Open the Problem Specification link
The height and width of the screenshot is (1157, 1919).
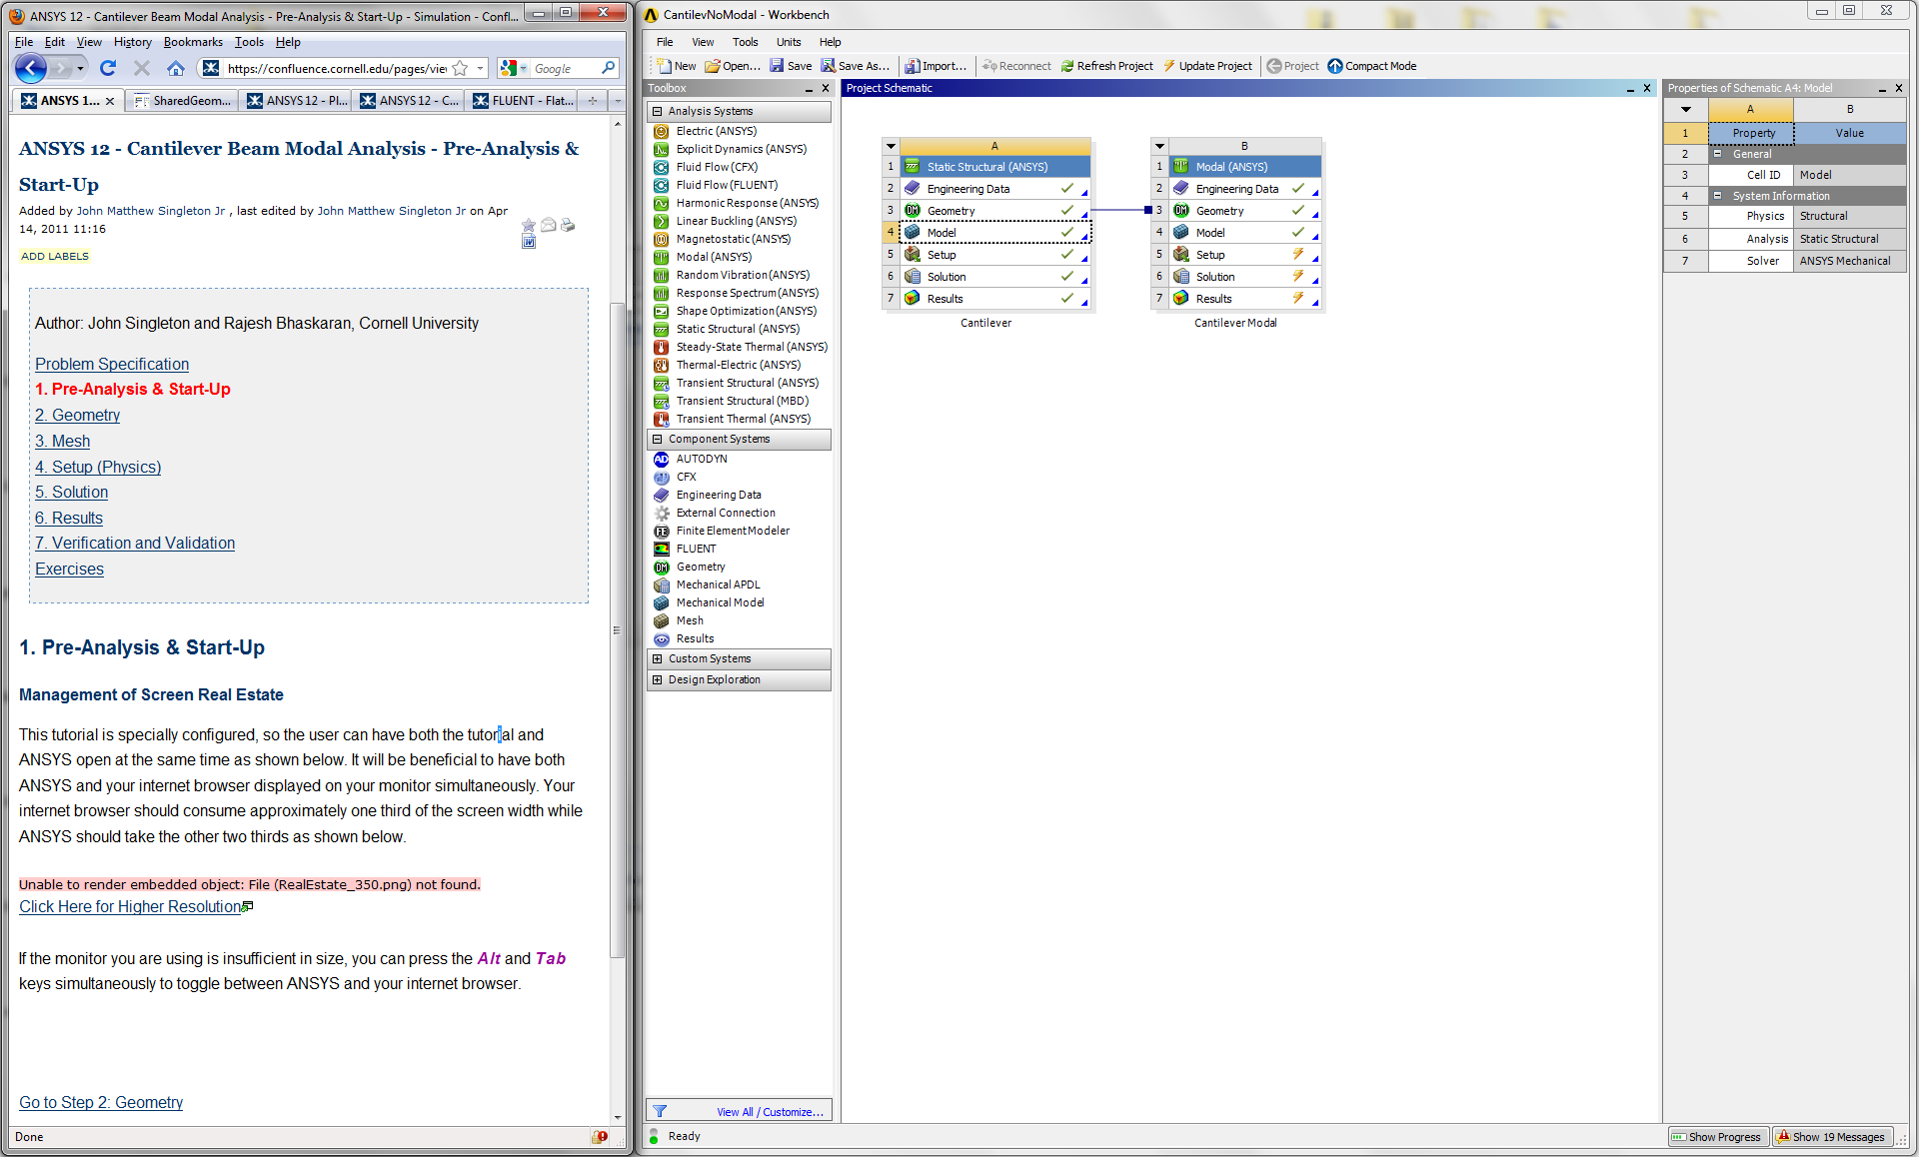pos(112,364)
